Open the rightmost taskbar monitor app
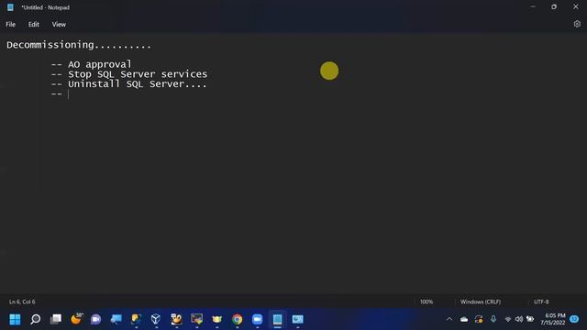Image resolution: width=587 pixels, height=330 pixels. 297,319
